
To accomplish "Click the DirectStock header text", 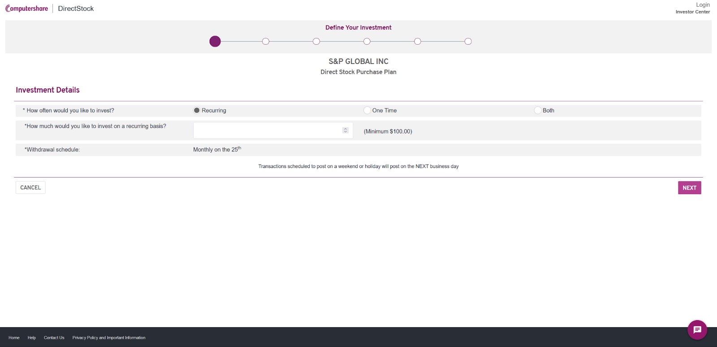I will (x=76, y=8).
